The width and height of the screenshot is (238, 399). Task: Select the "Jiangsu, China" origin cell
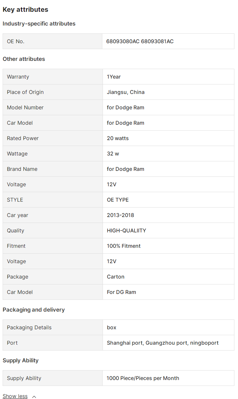pos(126,92)
